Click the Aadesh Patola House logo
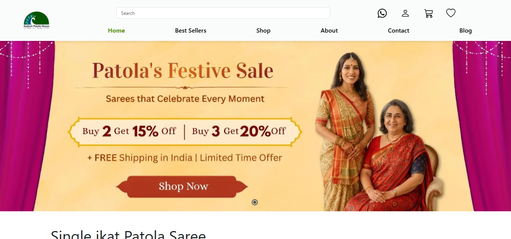 pyautogui.click(x=36, y=20)
